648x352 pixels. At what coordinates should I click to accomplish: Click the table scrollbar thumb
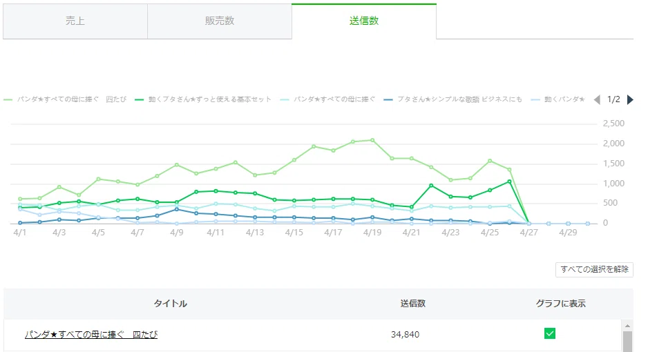627,342
